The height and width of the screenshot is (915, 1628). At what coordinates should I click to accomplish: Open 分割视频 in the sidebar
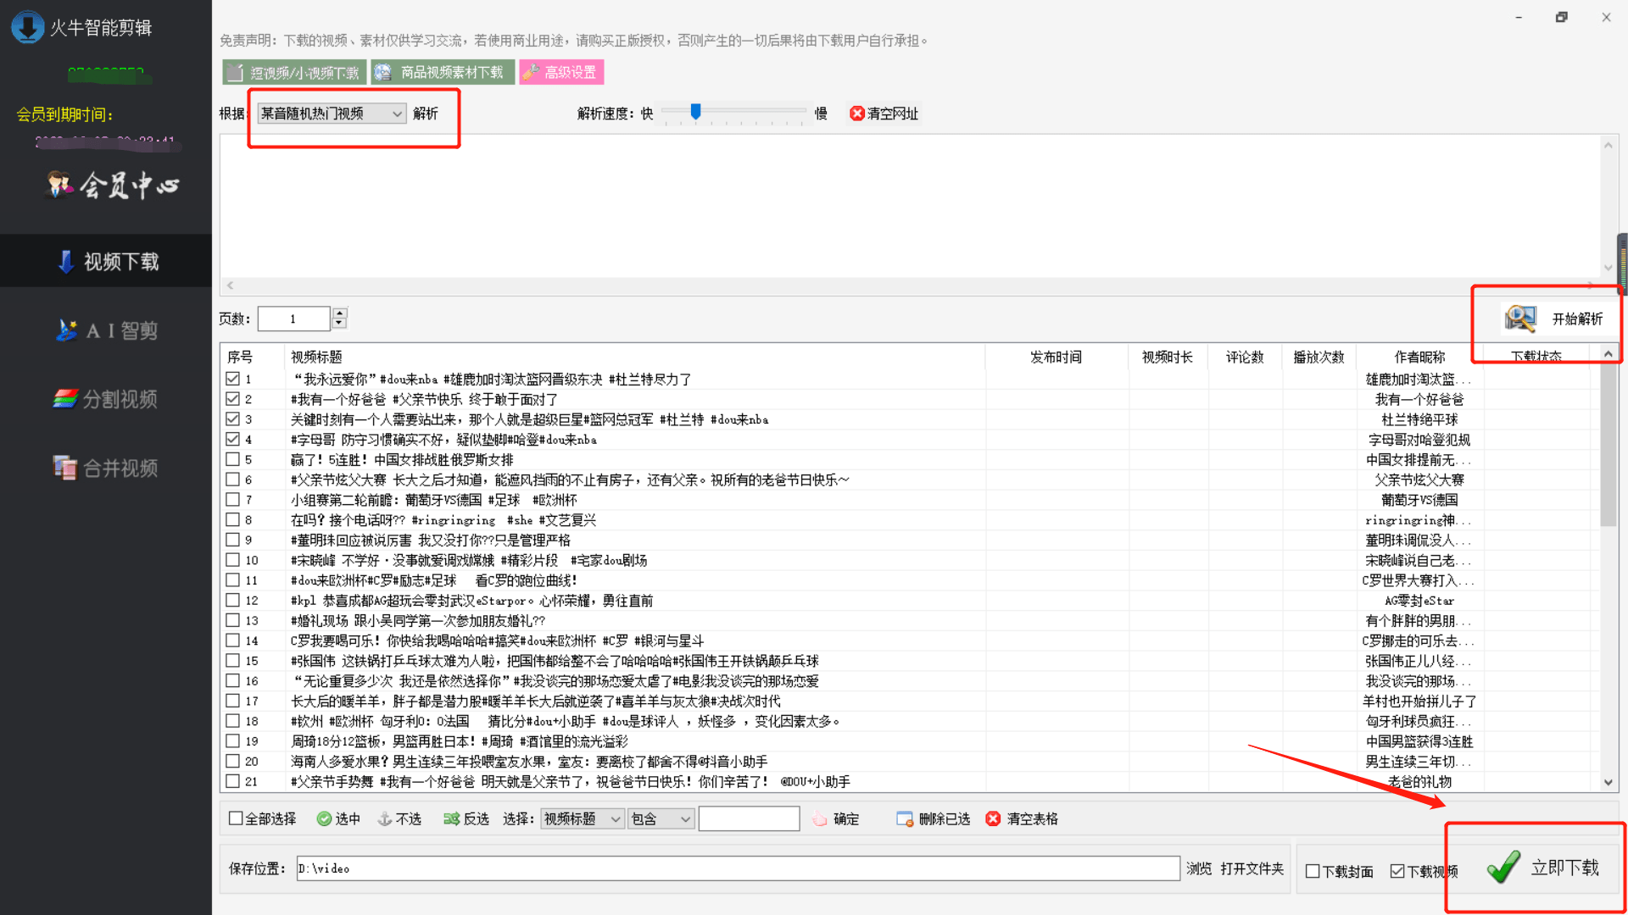pos(106,399)
